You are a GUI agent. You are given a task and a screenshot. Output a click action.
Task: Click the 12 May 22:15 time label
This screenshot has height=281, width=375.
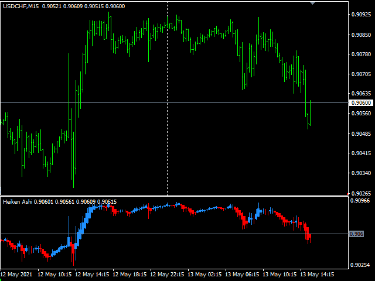click(x=167, y=274)
